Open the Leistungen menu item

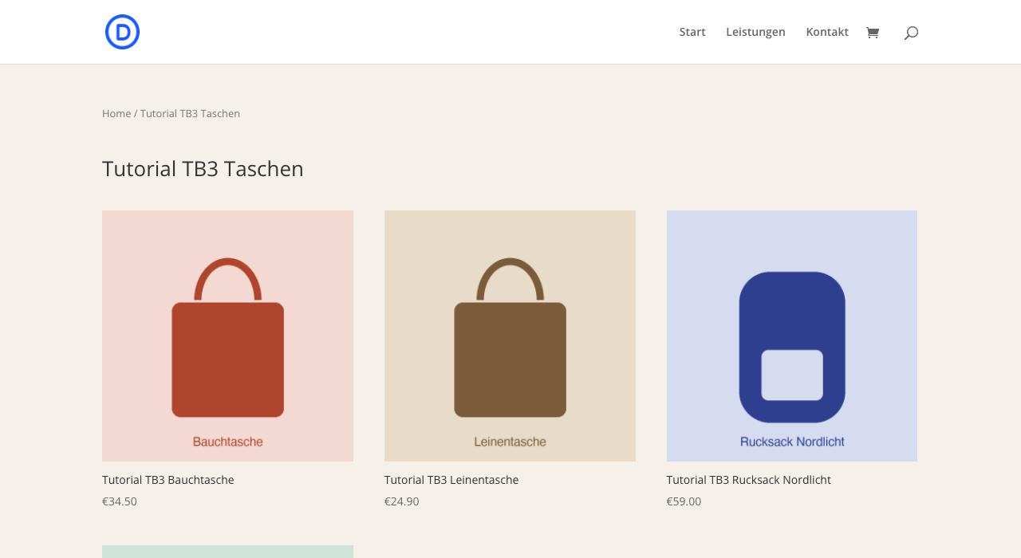pyautogui.click(x=755, y=32)
